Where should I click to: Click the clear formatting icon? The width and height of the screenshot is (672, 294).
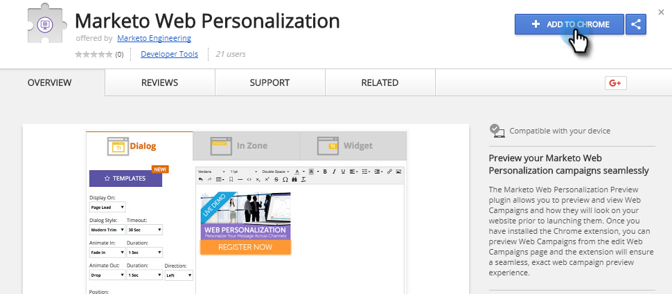click(x=303, y=179)
